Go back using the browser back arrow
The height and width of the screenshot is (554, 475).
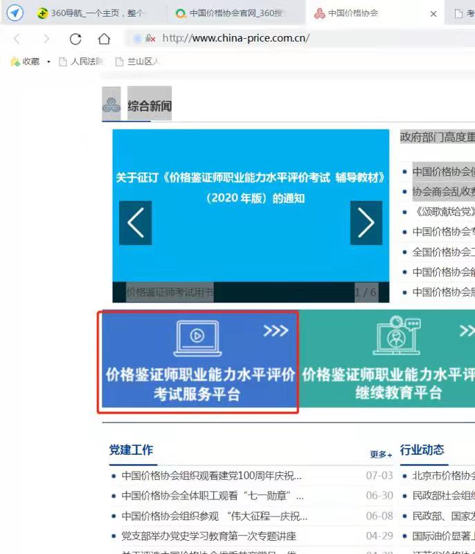(x=17, y=39)
